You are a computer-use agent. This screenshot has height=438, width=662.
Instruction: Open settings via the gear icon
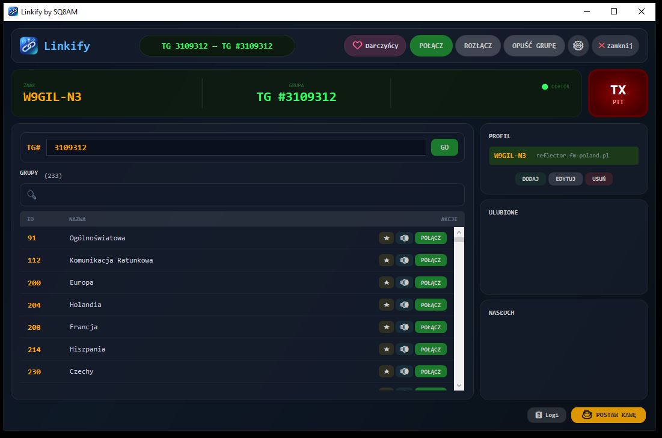click(x=578, y=46)
